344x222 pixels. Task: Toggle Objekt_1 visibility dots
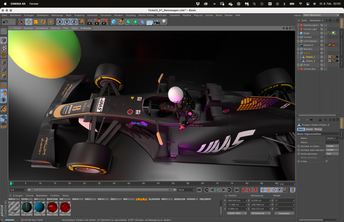pos(324,57)
